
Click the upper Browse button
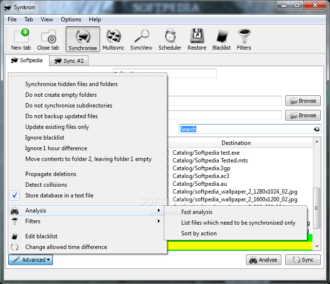303,101
